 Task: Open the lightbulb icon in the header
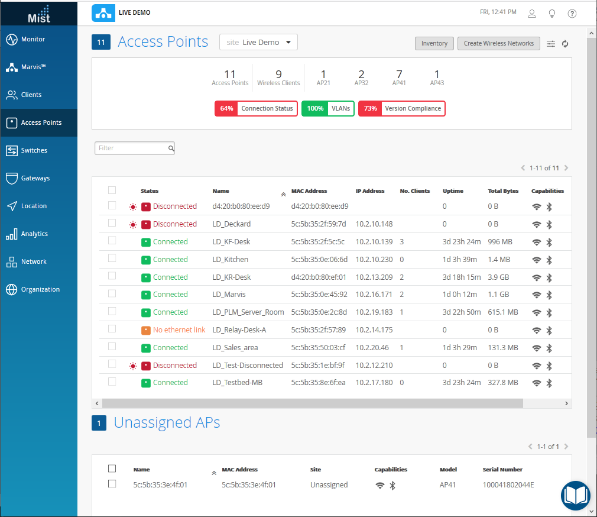tap(552, 14)
